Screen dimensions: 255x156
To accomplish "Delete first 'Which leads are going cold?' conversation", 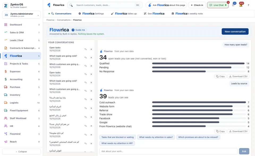I will coord(91,58).
